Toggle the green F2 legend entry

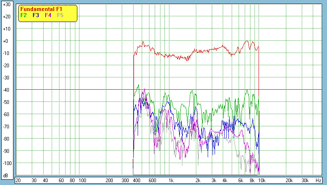coord(24,15)
